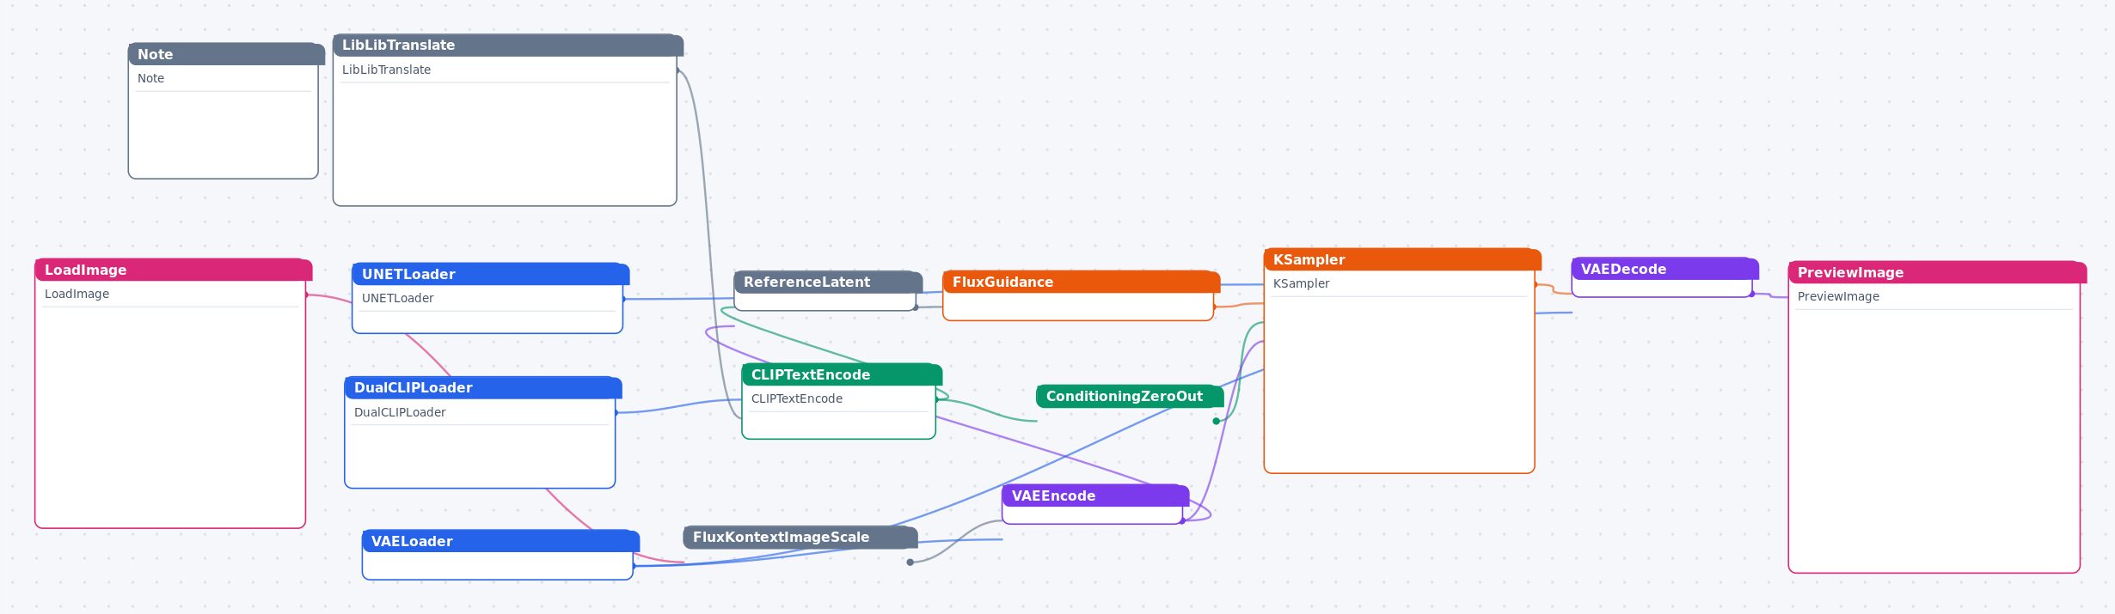This screenshot has height=614, width=2115.
Task: Select the DualCLIPLoader node header
Action: tap(483, 388)
